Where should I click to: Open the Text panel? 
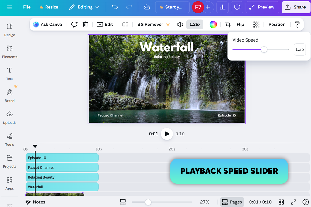tap(9, 74)
